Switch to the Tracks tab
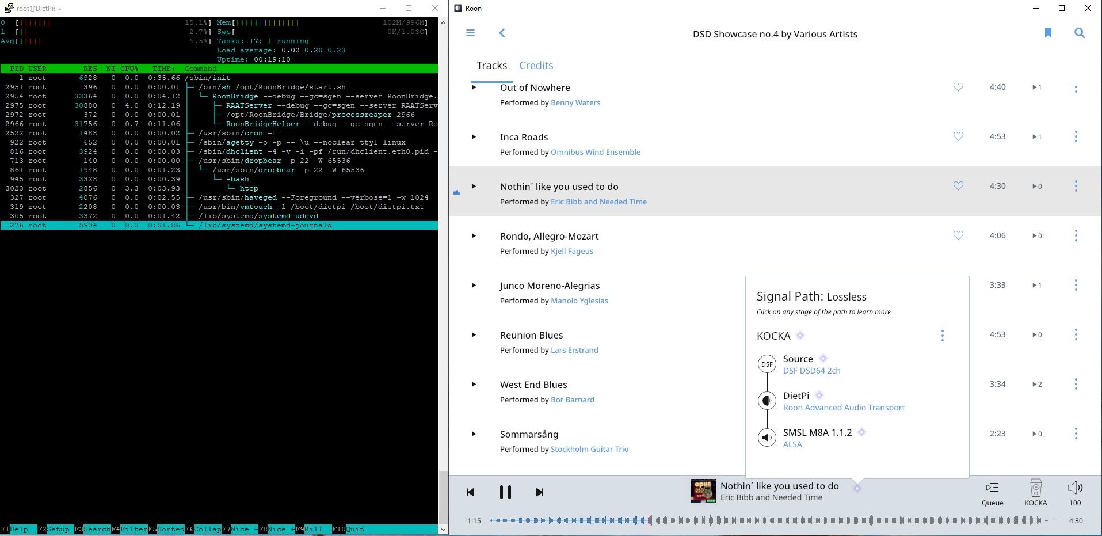The height and width of the screenshot is (536, 1102). pyautogui.click(x=491, y=66)
